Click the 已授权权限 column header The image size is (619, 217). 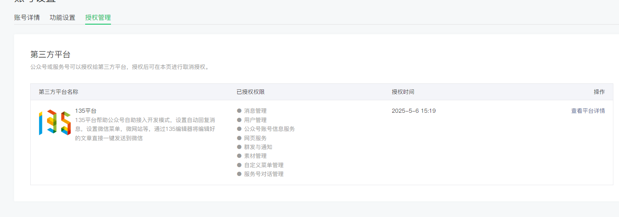[251, 92]
